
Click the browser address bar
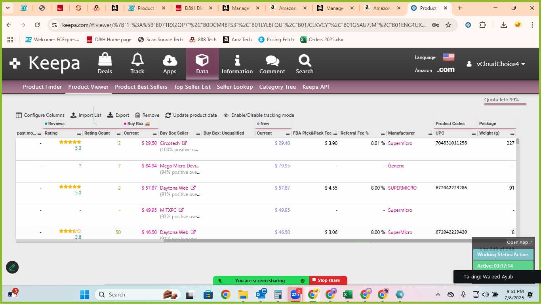[244, 25]
